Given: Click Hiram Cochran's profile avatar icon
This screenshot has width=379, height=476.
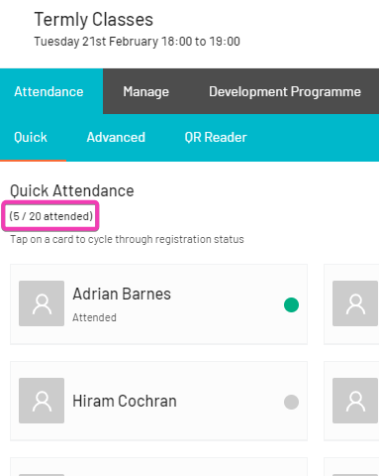Looking at the screenshot, I should click(x=42, y=401).
